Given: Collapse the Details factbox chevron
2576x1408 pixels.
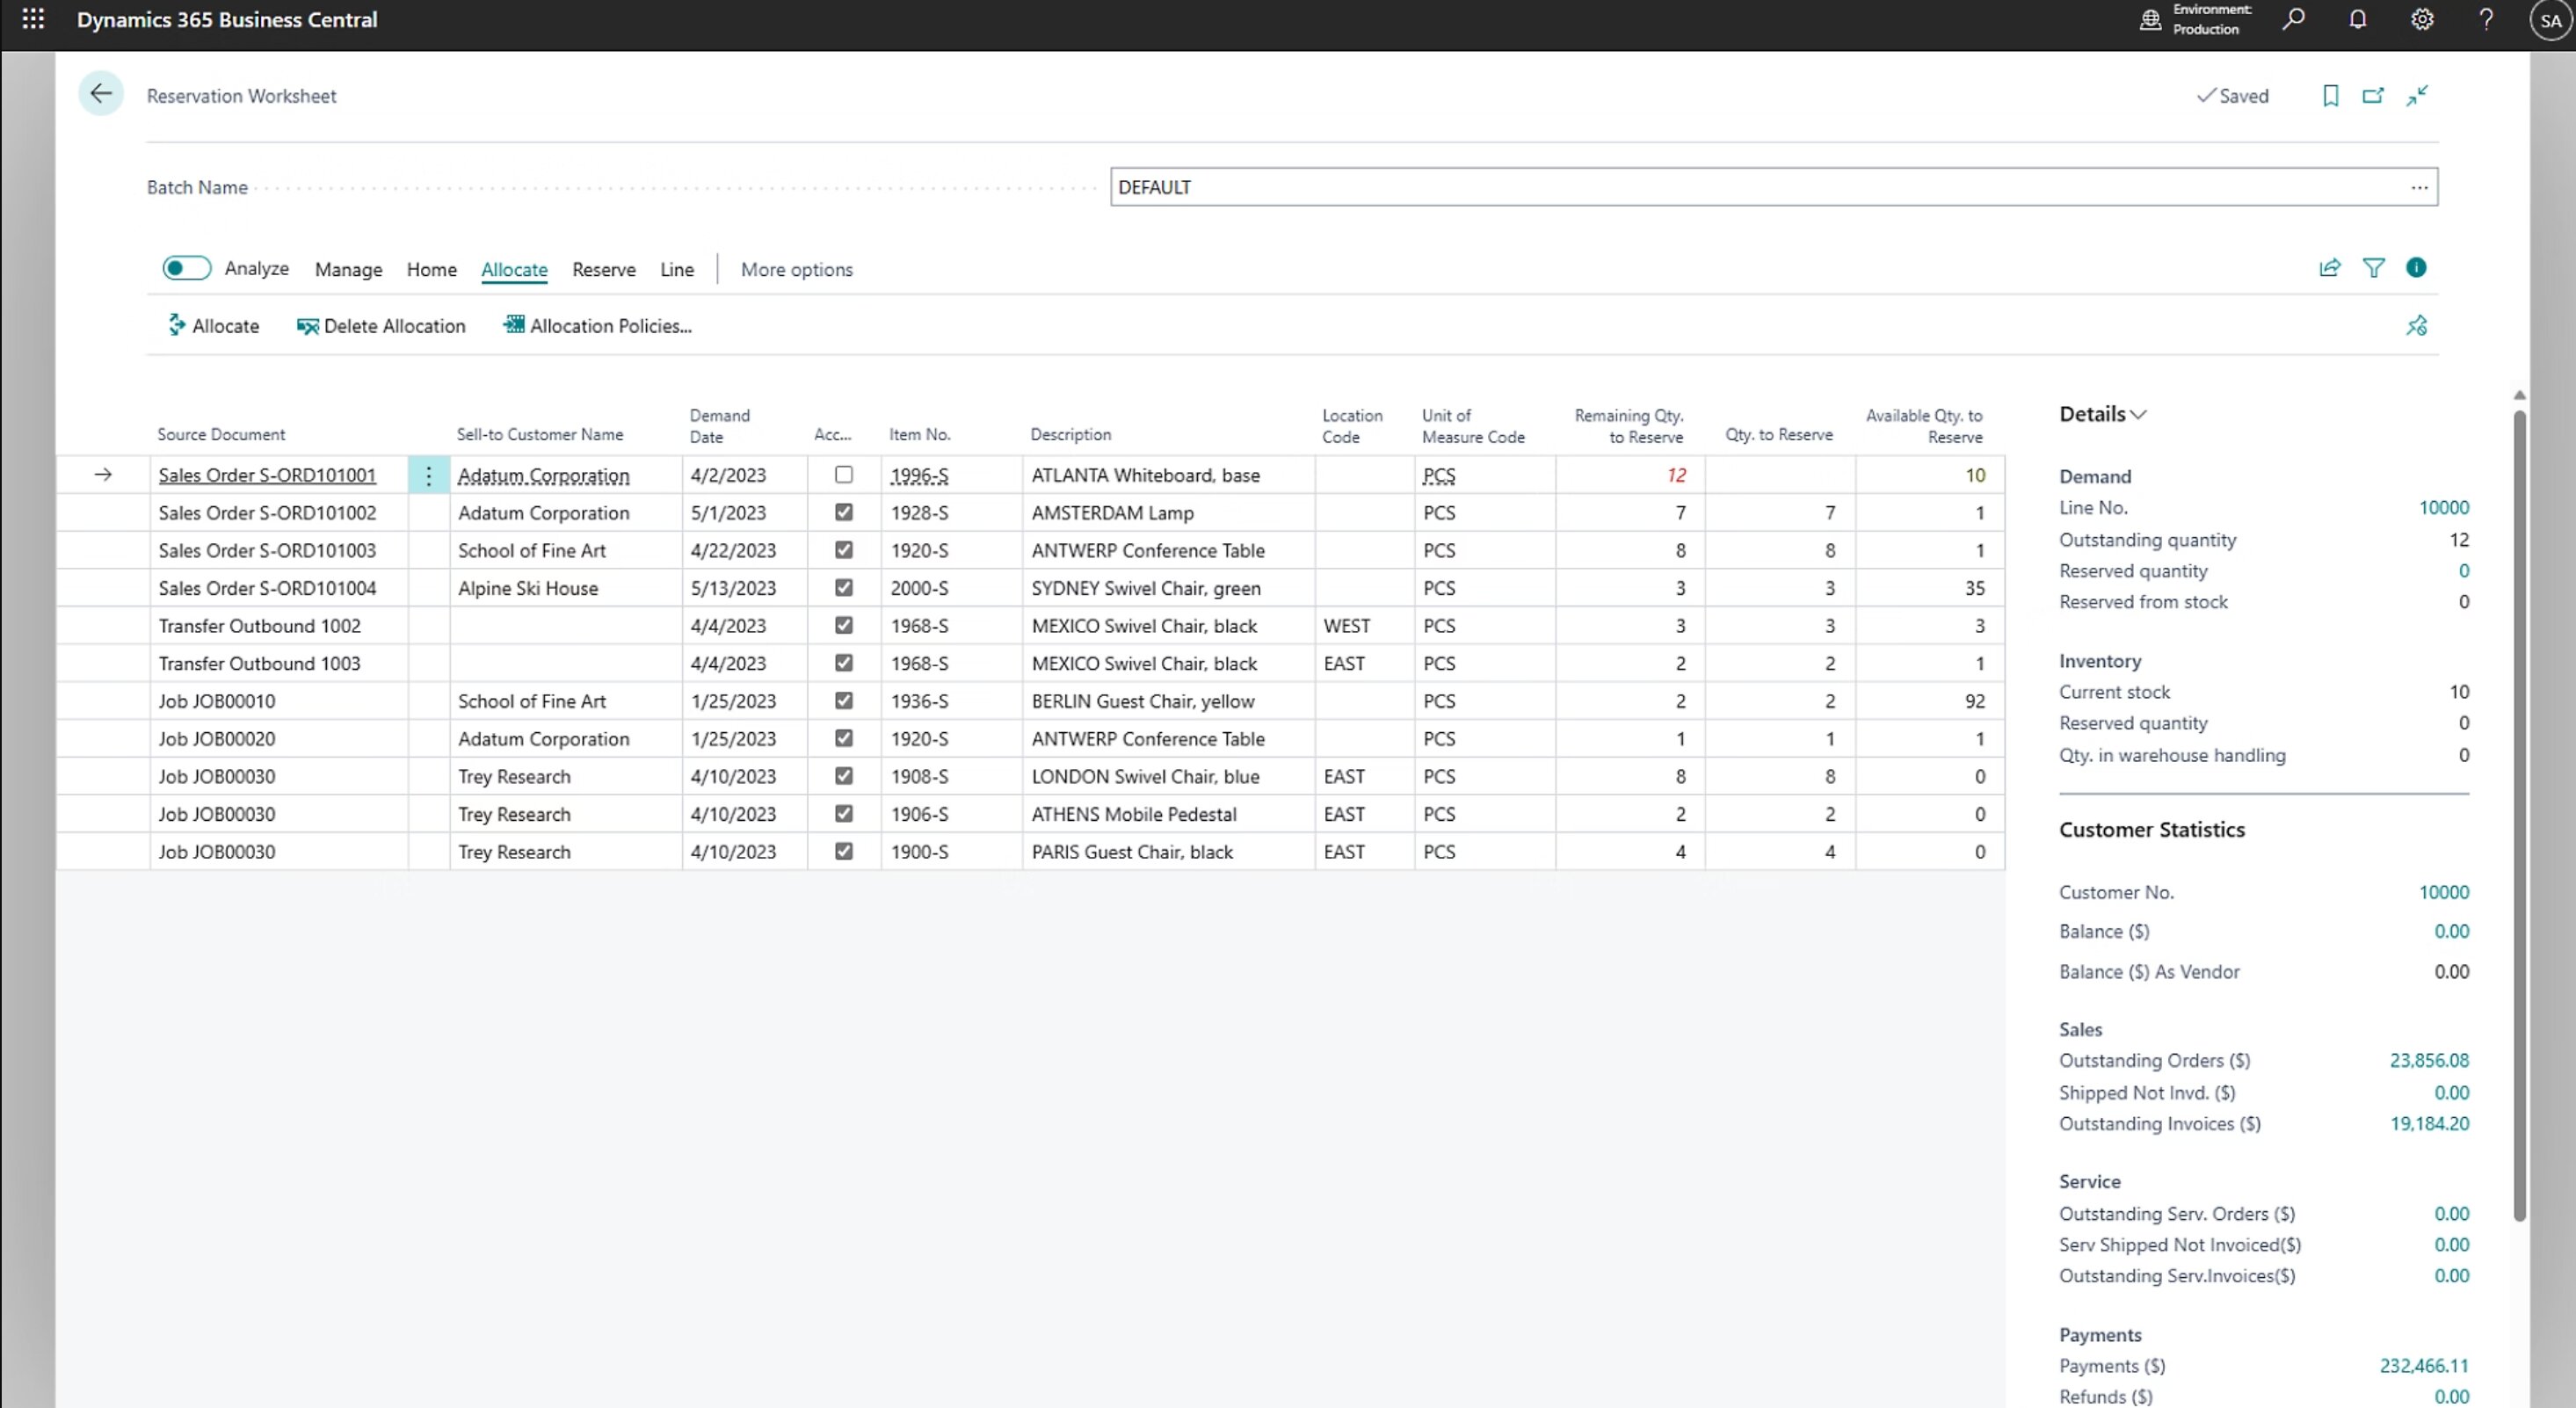Looking at the screenshot, I should point(2138,415).
